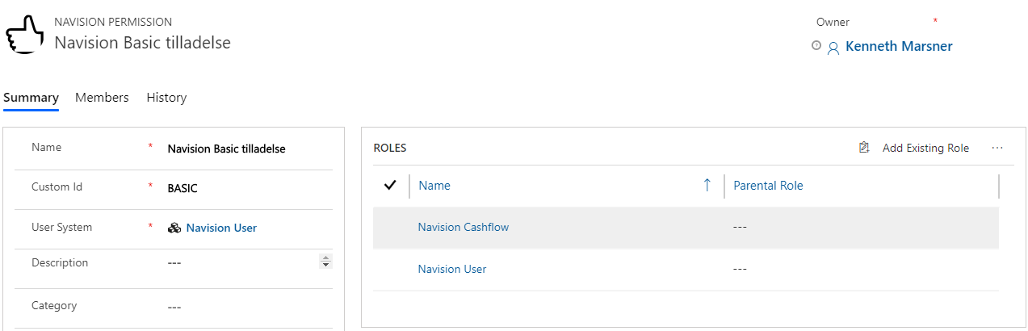Open the Parental Role column header
This screenshot has width=1028, height=331.
(x=768, y=186)
